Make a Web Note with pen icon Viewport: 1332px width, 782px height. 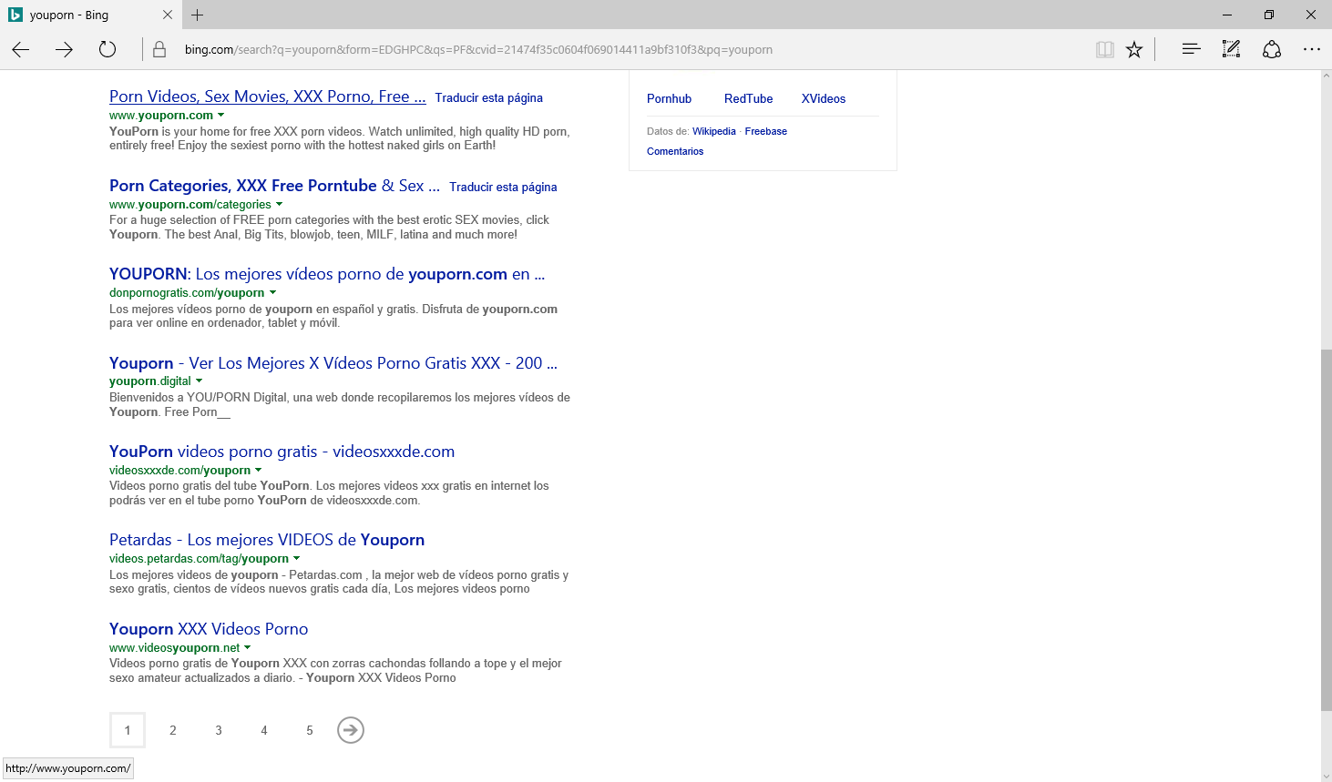(x=1231, y=49)
